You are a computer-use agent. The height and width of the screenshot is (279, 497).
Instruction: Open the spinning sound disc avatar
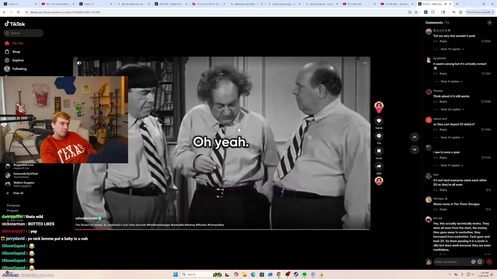[x=379, y=181]
